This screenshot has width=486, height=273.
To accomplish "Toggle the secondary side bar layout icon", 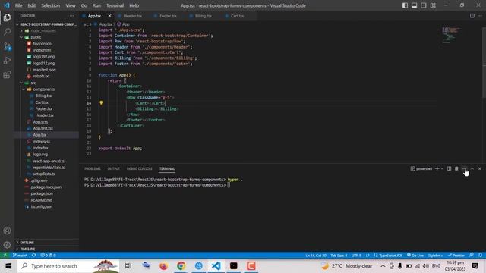I will click(424, 5).
